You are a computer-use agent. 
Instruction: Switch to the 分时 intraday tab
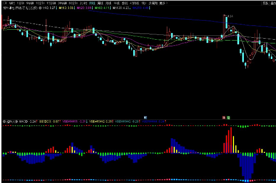(12, 3)
